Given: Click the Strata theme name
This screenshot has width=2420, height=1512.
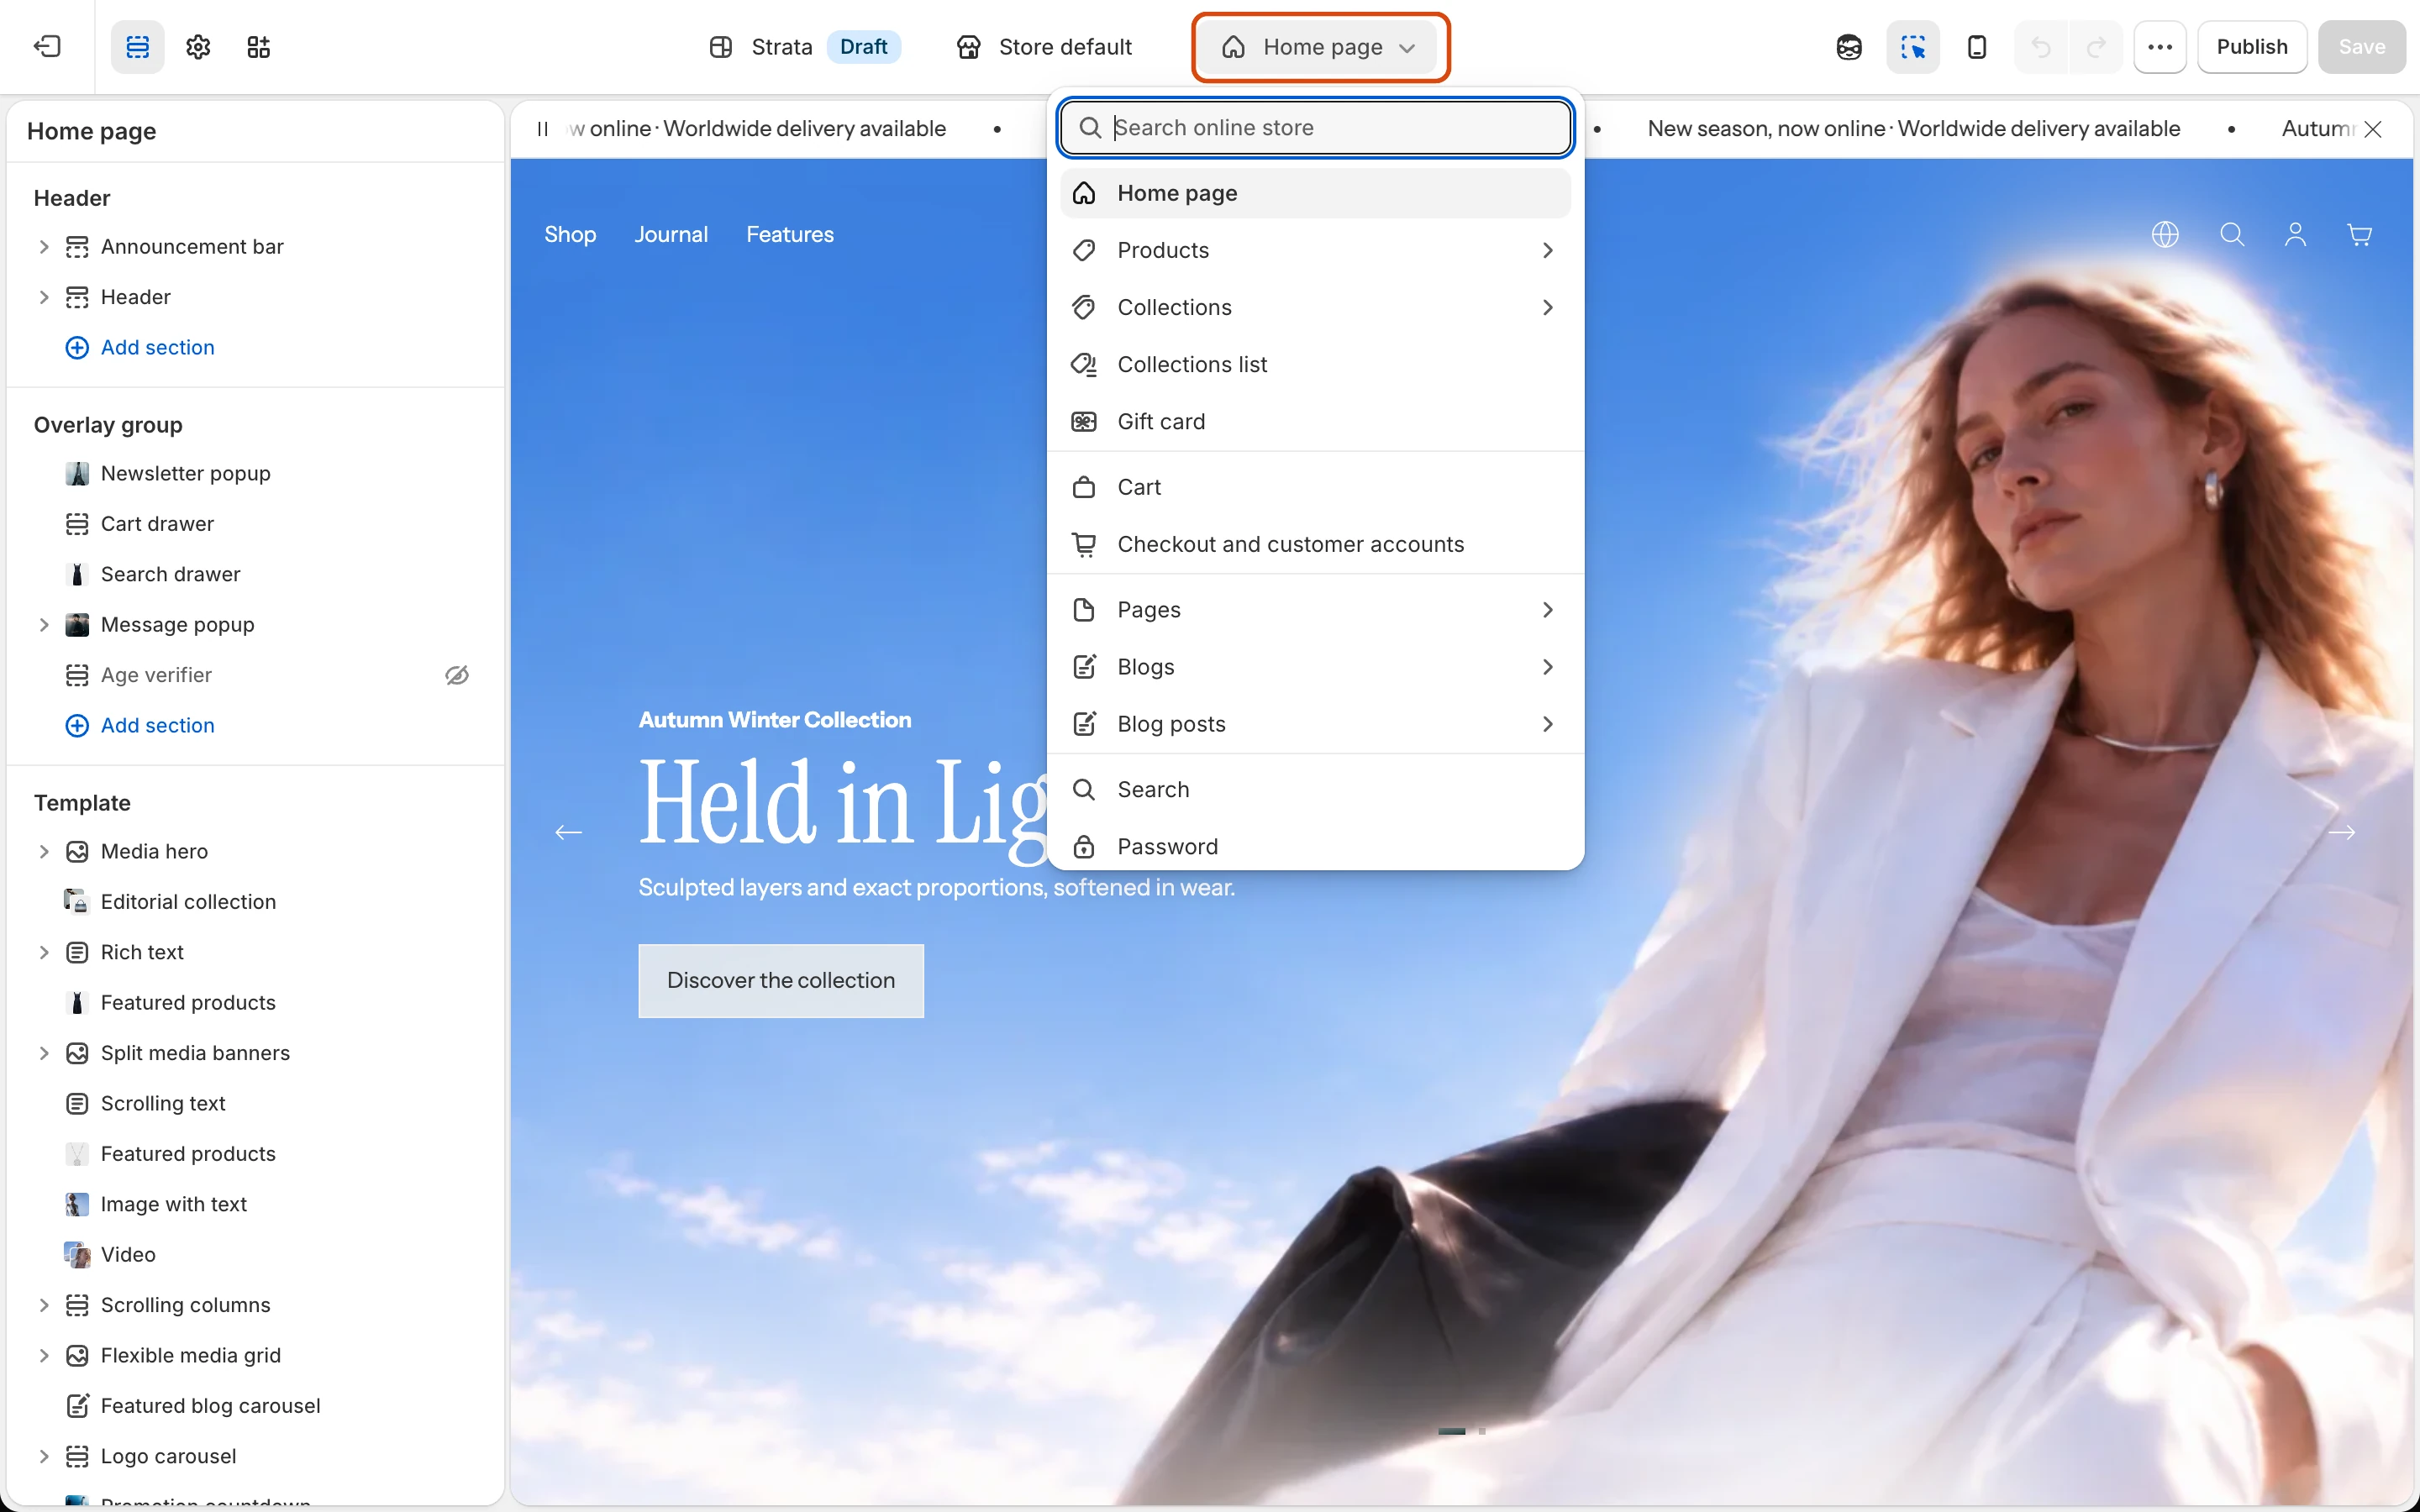Looking at the screenshot, I should pos(781,47).
